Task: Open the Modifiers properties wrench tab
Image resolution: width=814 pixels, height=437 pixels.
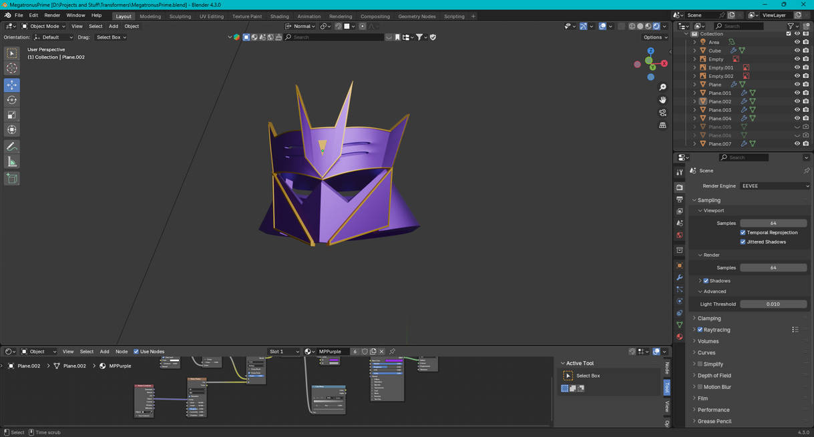Action: (680, 278)
